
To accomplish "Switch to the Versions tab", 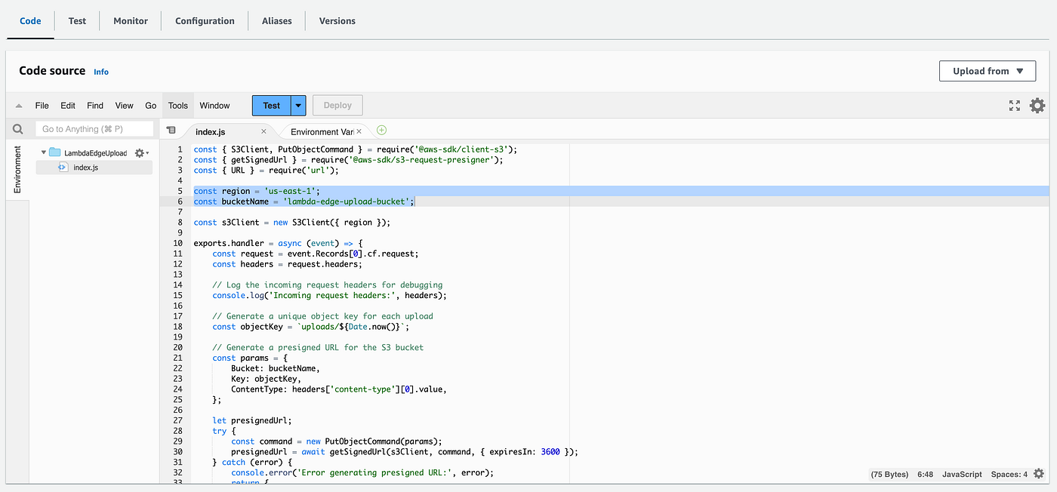I will click(337, 20).
